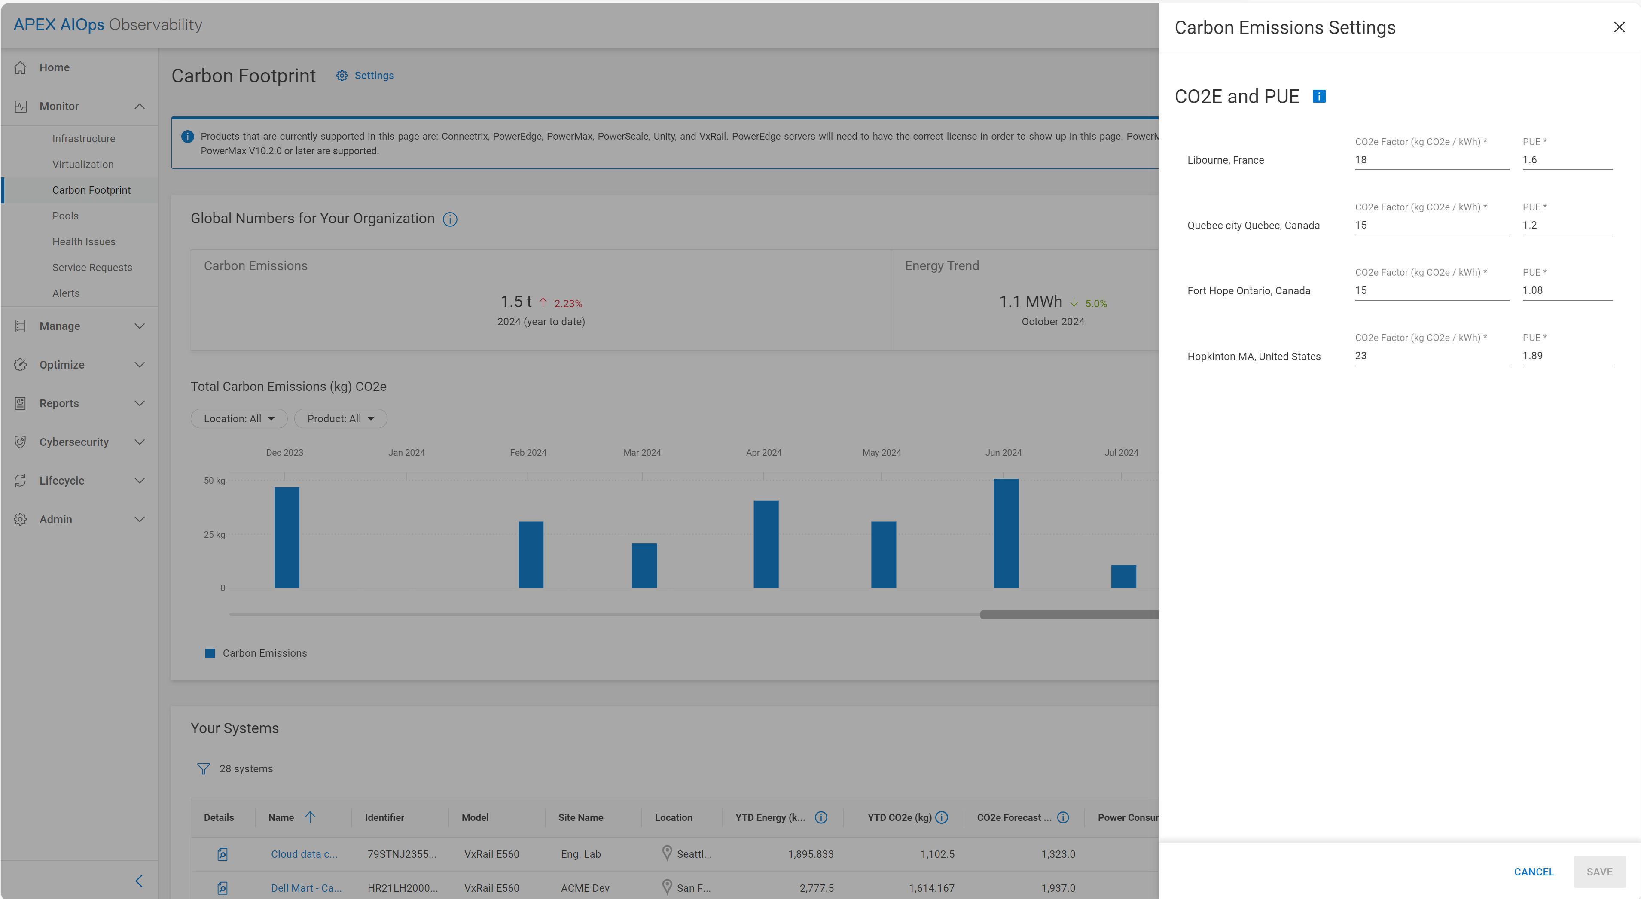
Task: Click location pin icon for San F... row
Action: click(666, 887)
